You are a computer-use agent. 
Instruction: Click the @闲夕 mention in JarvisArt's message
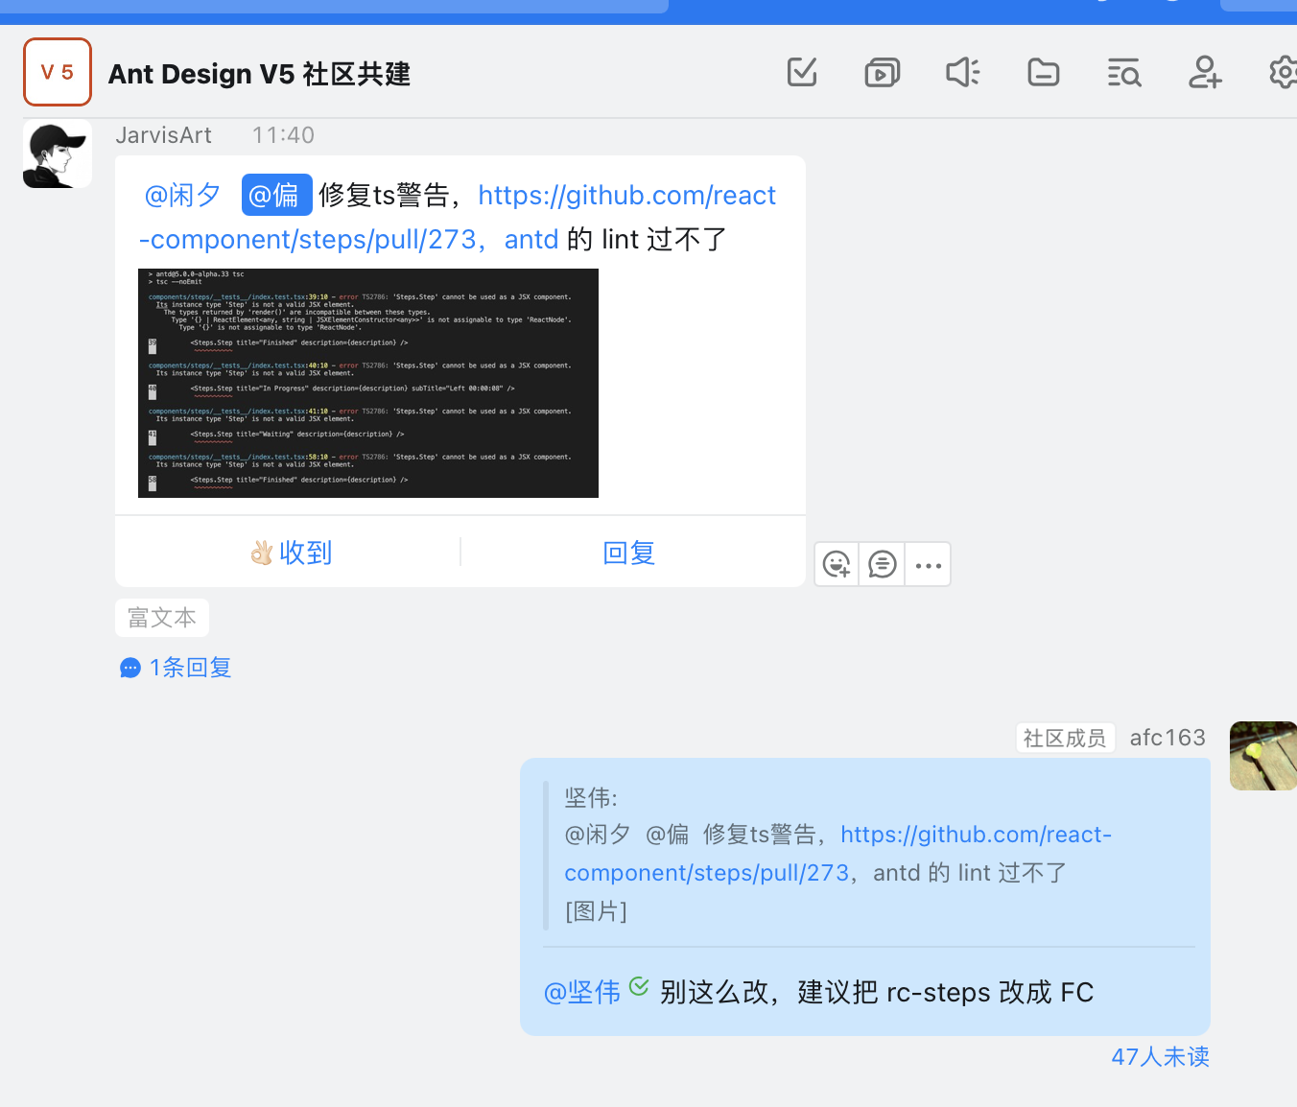(x=182, y=196)
